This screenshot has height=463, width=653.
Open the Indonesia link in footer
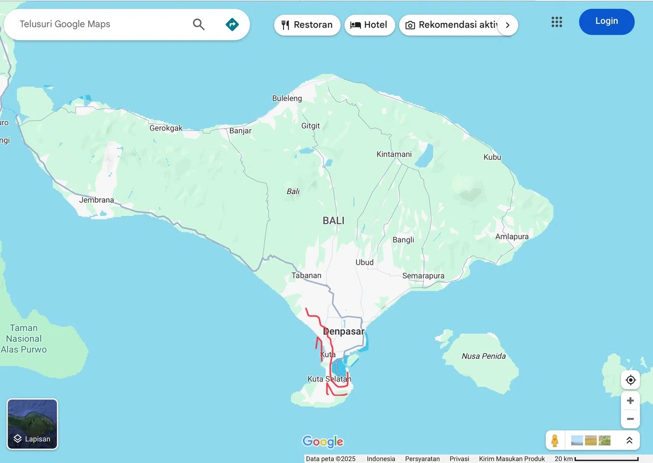(381, 459)
